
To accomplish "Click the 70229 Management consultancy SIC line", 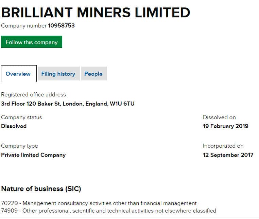I will click(x=99, y=203).
